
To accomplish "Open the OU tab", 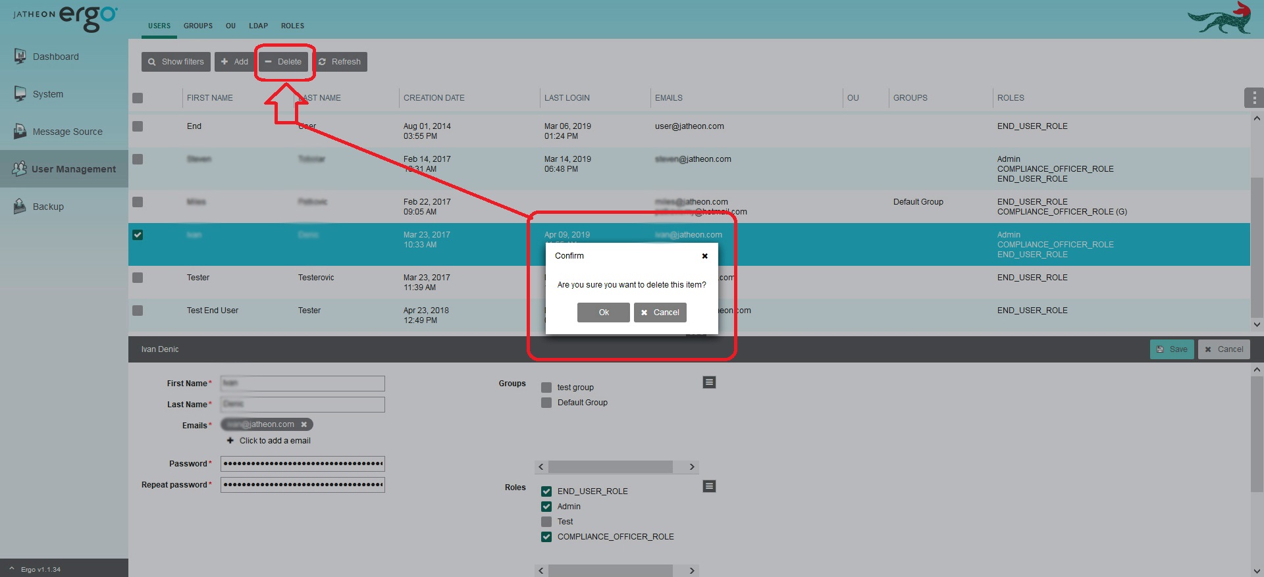I will coord(230,26).
